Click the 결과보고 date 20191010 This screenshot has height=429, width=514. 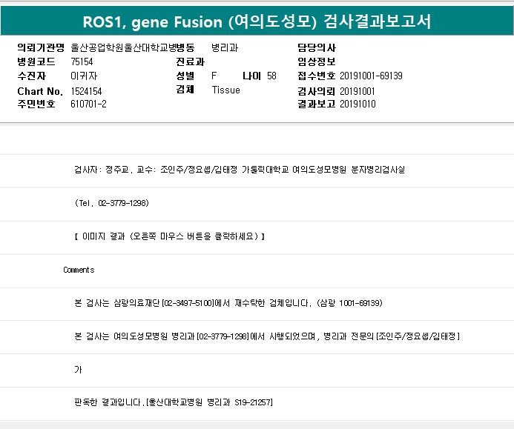coord(358,104)
